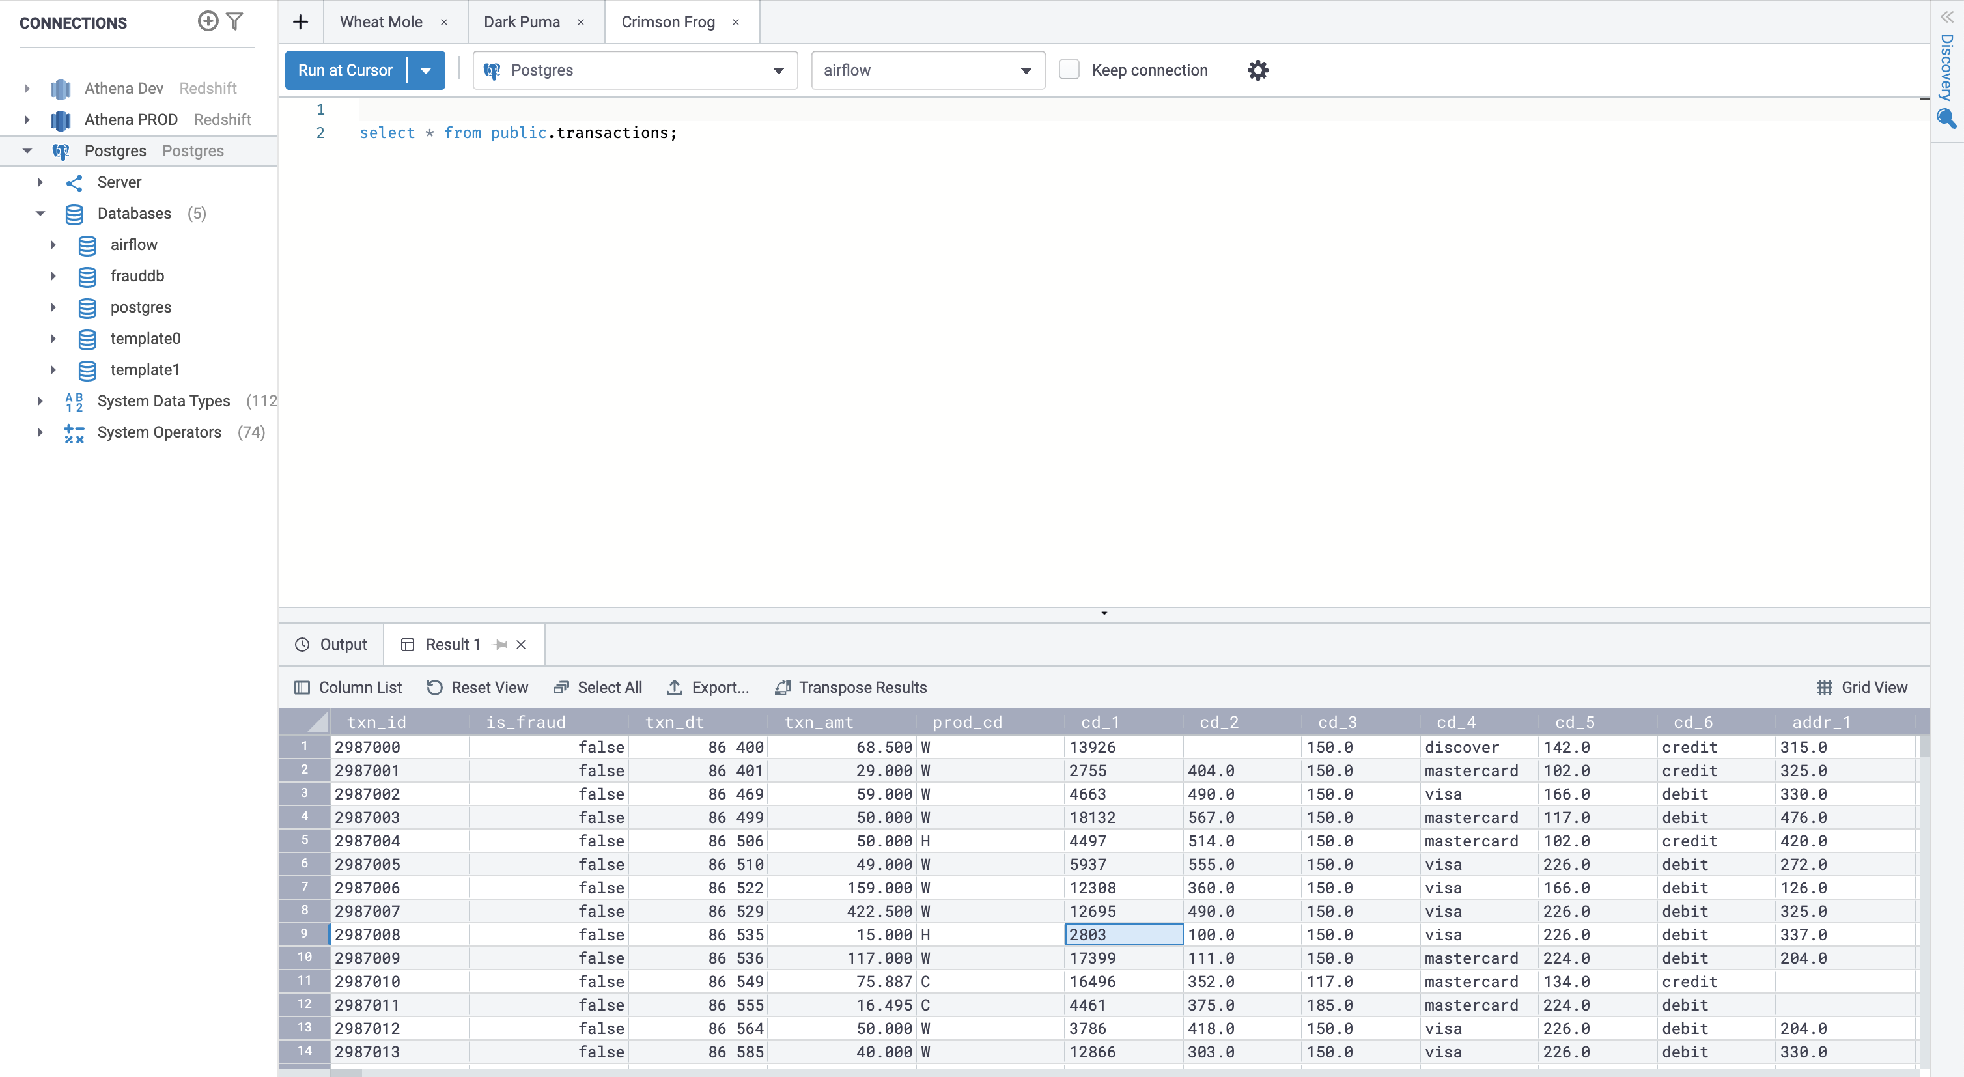Open the airflow database dropdown
1964x1077 pixels.
point(927,70)
